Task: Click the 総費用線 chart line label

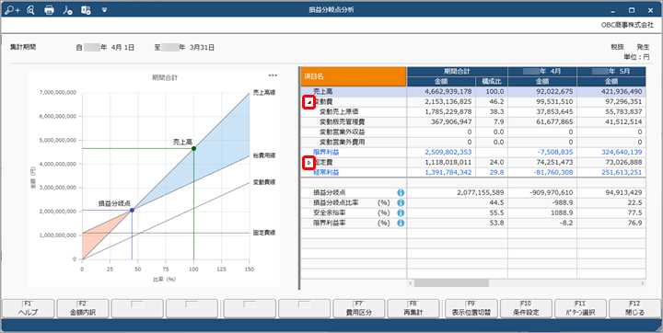Action: tap(264, 156)
